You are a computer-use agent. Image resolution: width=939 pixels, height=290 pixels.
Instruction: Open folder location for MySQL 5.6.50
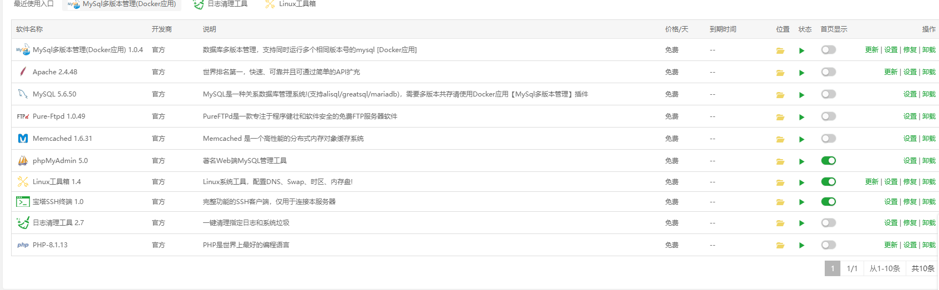pos(780,95)
